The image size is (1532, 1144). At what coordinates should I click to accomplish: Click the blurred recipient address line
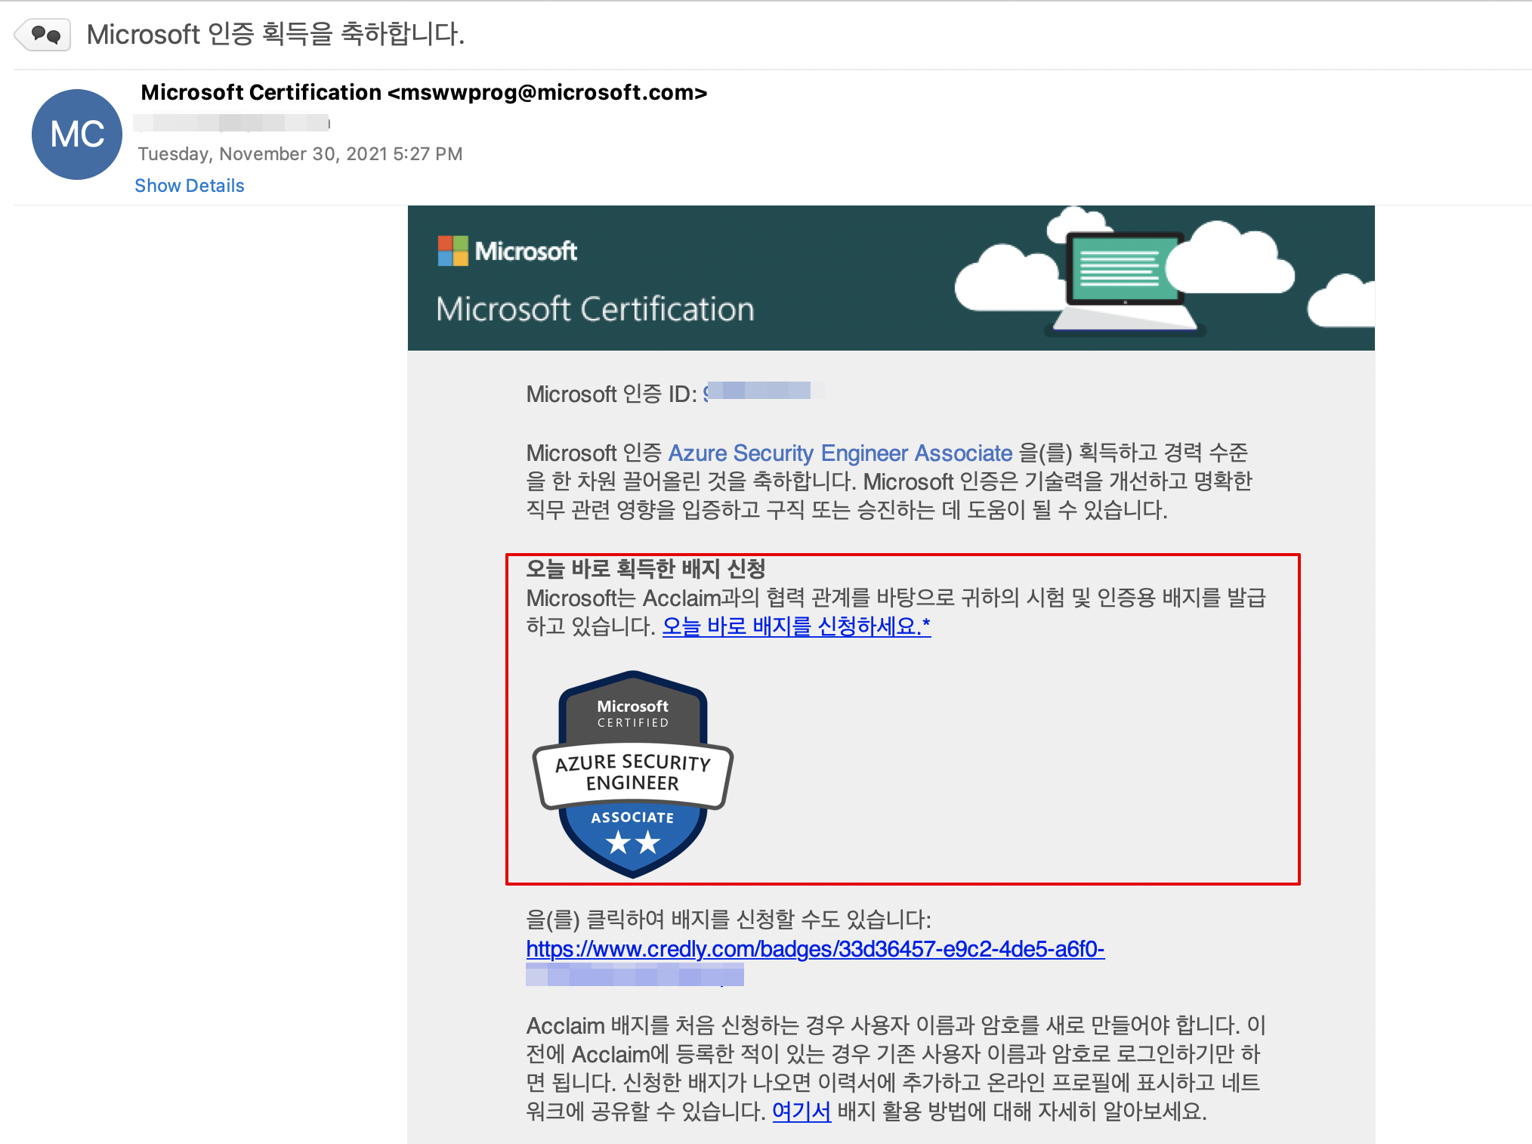coord(233,122)
